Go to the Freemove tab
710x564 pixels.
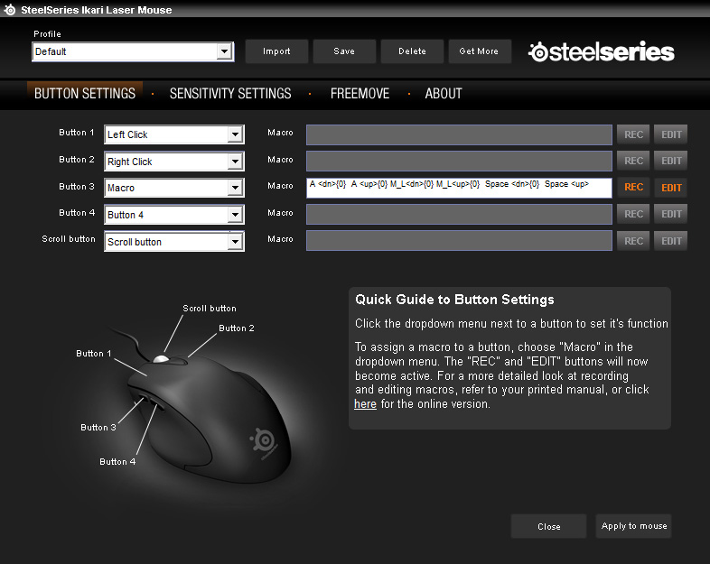point(360,94)
